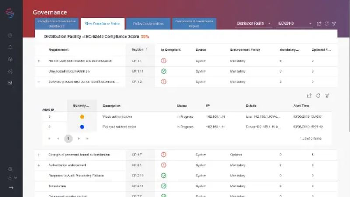350x197 pixels.
Task: Click the green compliant checkmark for CR 1.11
Action: point(164,71)
